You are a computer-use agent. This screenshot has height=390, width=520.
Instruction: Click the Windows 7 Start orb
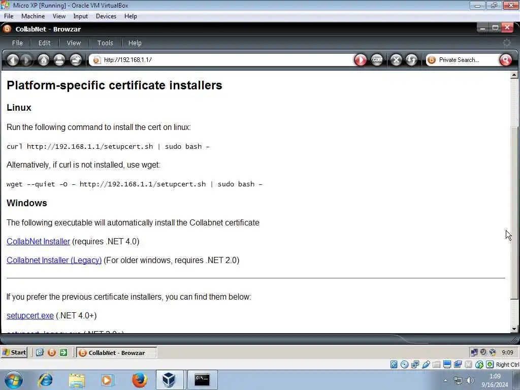[14, 380]
